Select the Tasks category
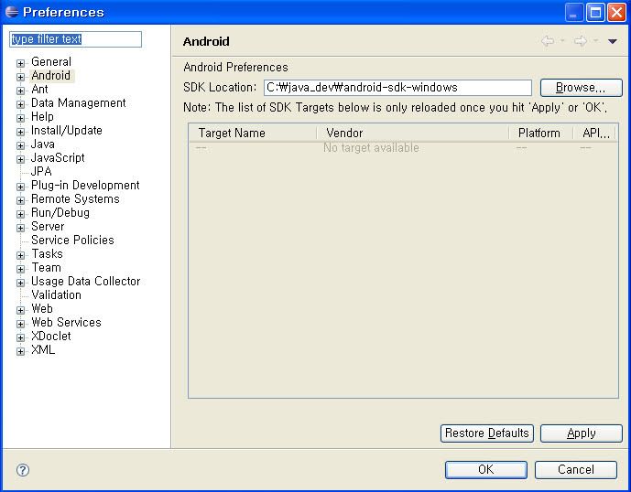631x492 pixels. (47, 254)
